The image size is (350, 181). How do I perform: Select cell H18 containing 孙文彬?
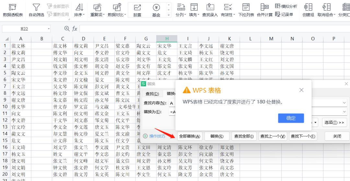pos(167,161)
